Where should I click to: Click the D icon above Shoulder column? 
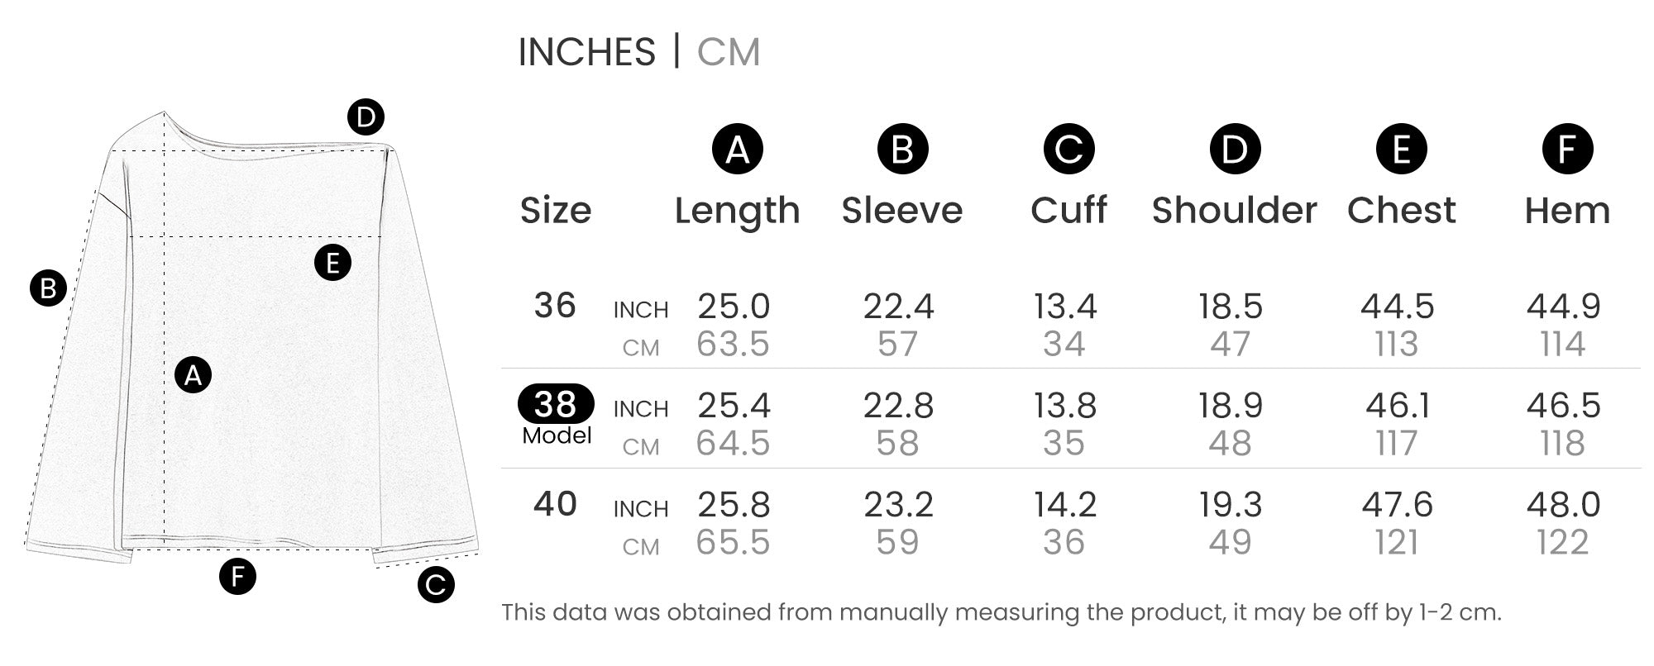1235,150
